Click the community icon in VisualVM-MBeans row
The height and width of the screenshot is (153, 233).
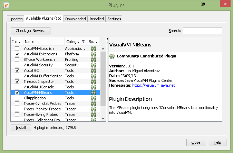pyautogui.click(x=94, y=92)
